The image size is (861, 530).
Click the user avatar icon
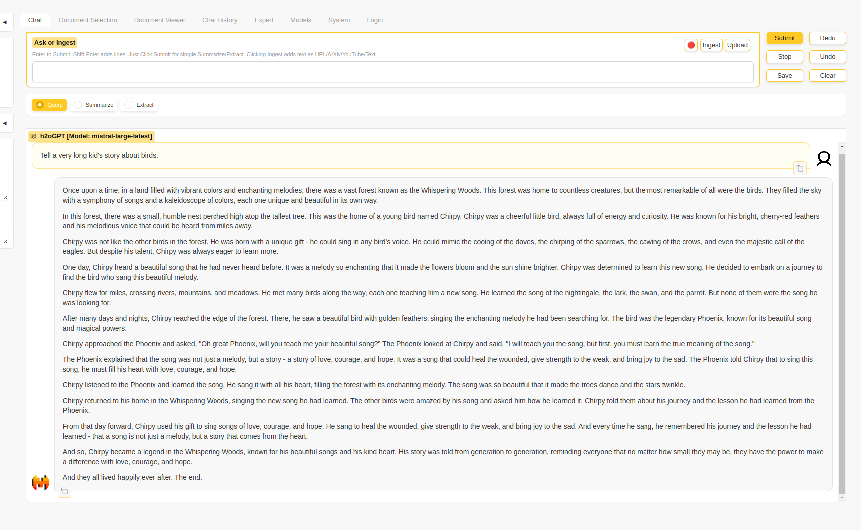[824, 159]
